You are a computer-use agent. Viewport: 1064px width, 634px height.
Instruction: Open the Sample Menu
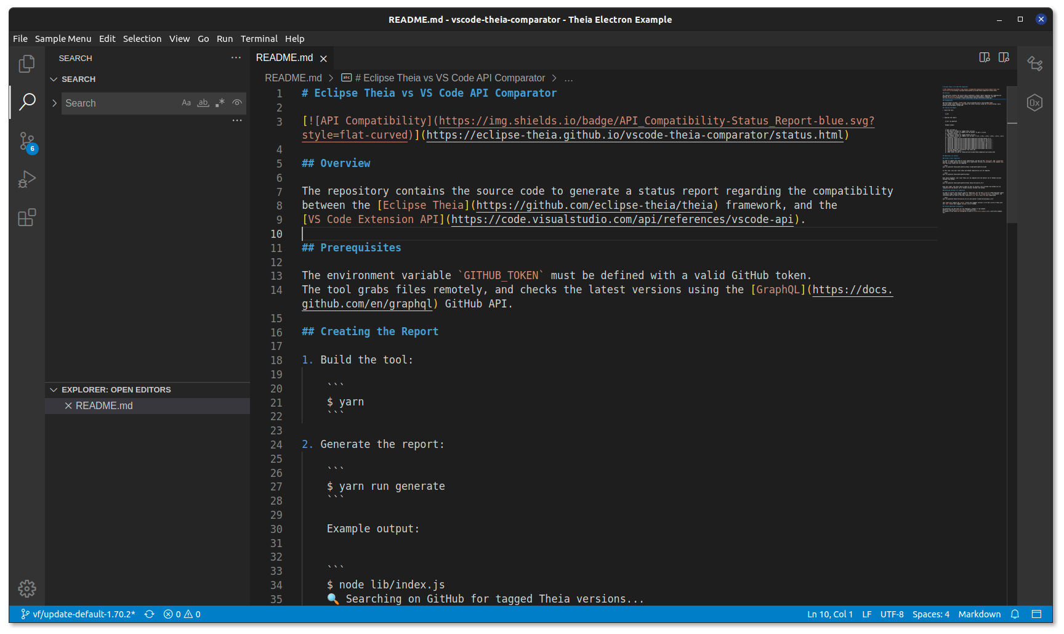point(63,38)
